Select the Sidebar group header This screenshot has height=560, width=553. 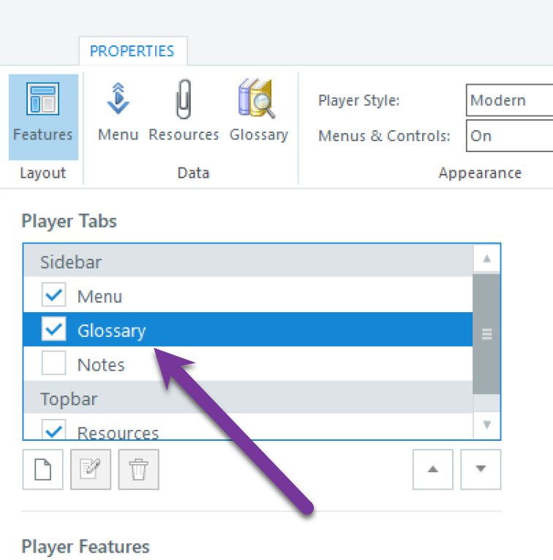tap(71, 262)
